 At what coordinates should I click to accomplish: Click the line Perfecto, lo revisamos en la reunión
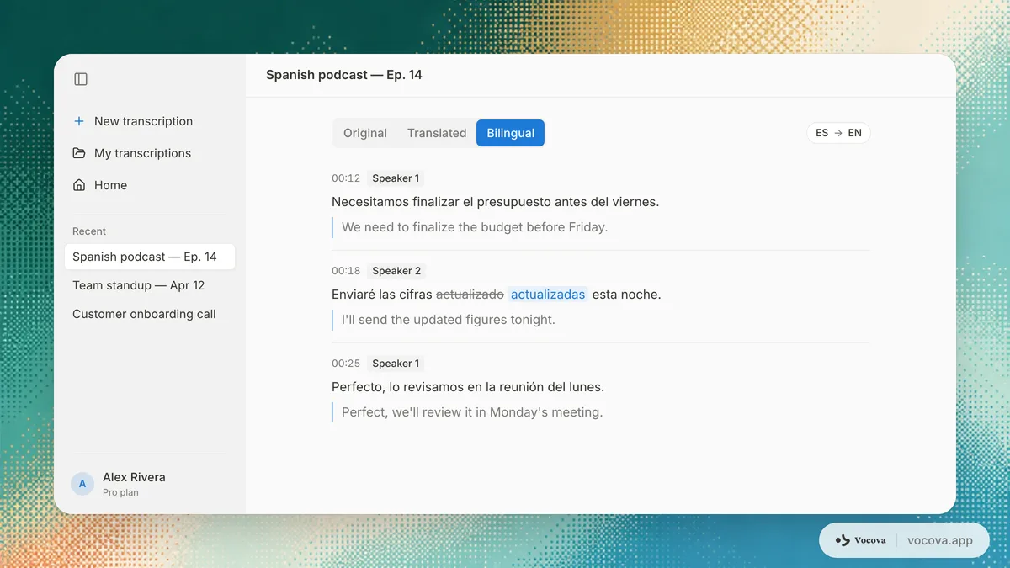click(x=468, y=387)
